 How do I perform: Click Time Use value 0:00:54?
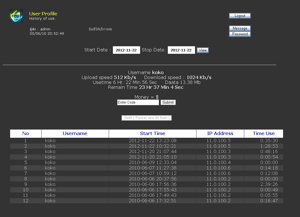coord(269,157)
